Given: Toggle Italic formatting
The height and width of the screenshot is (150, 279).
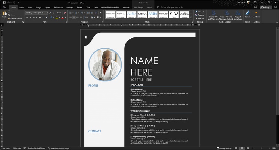Looking at the screenshot, I should pos(30,18).
